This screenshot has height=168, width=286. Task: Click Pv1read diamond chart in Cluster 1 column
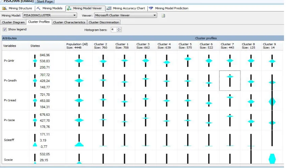click(x=124, y=101)
